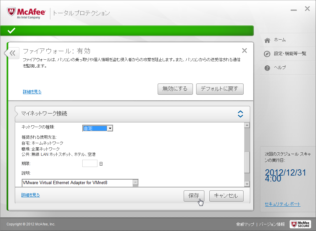The height and width of the screenshot is (231, 316).
Task: Collapse the マイネットワーク接続 section arrows
Action: tap(240, 114)
